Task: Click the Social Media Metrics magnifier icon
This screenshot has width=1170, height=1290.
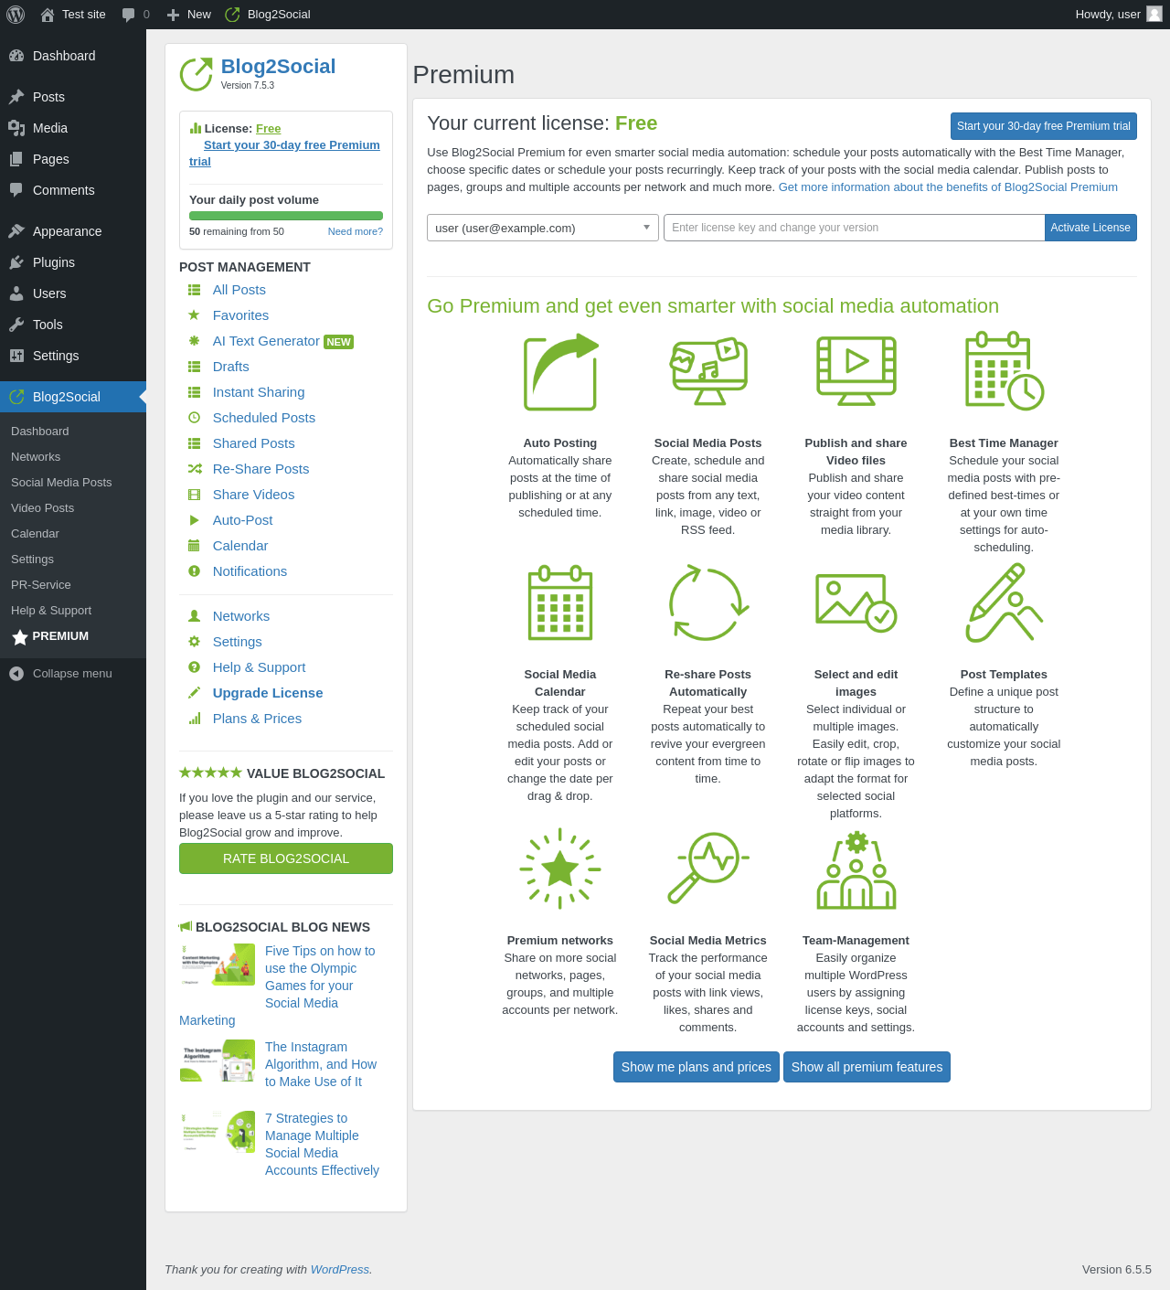Action: click(708, 869)
